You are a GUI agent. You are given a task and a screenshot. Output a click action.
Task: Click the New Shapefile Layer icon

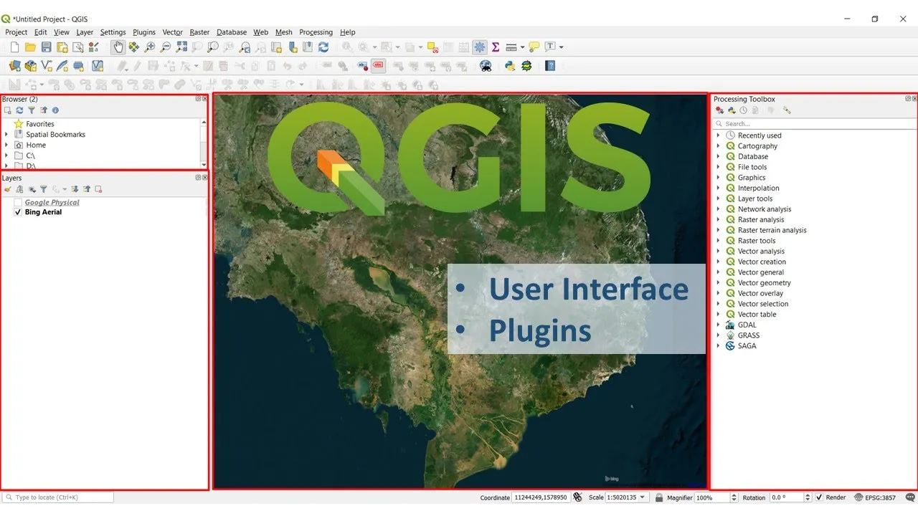point(47,66)
